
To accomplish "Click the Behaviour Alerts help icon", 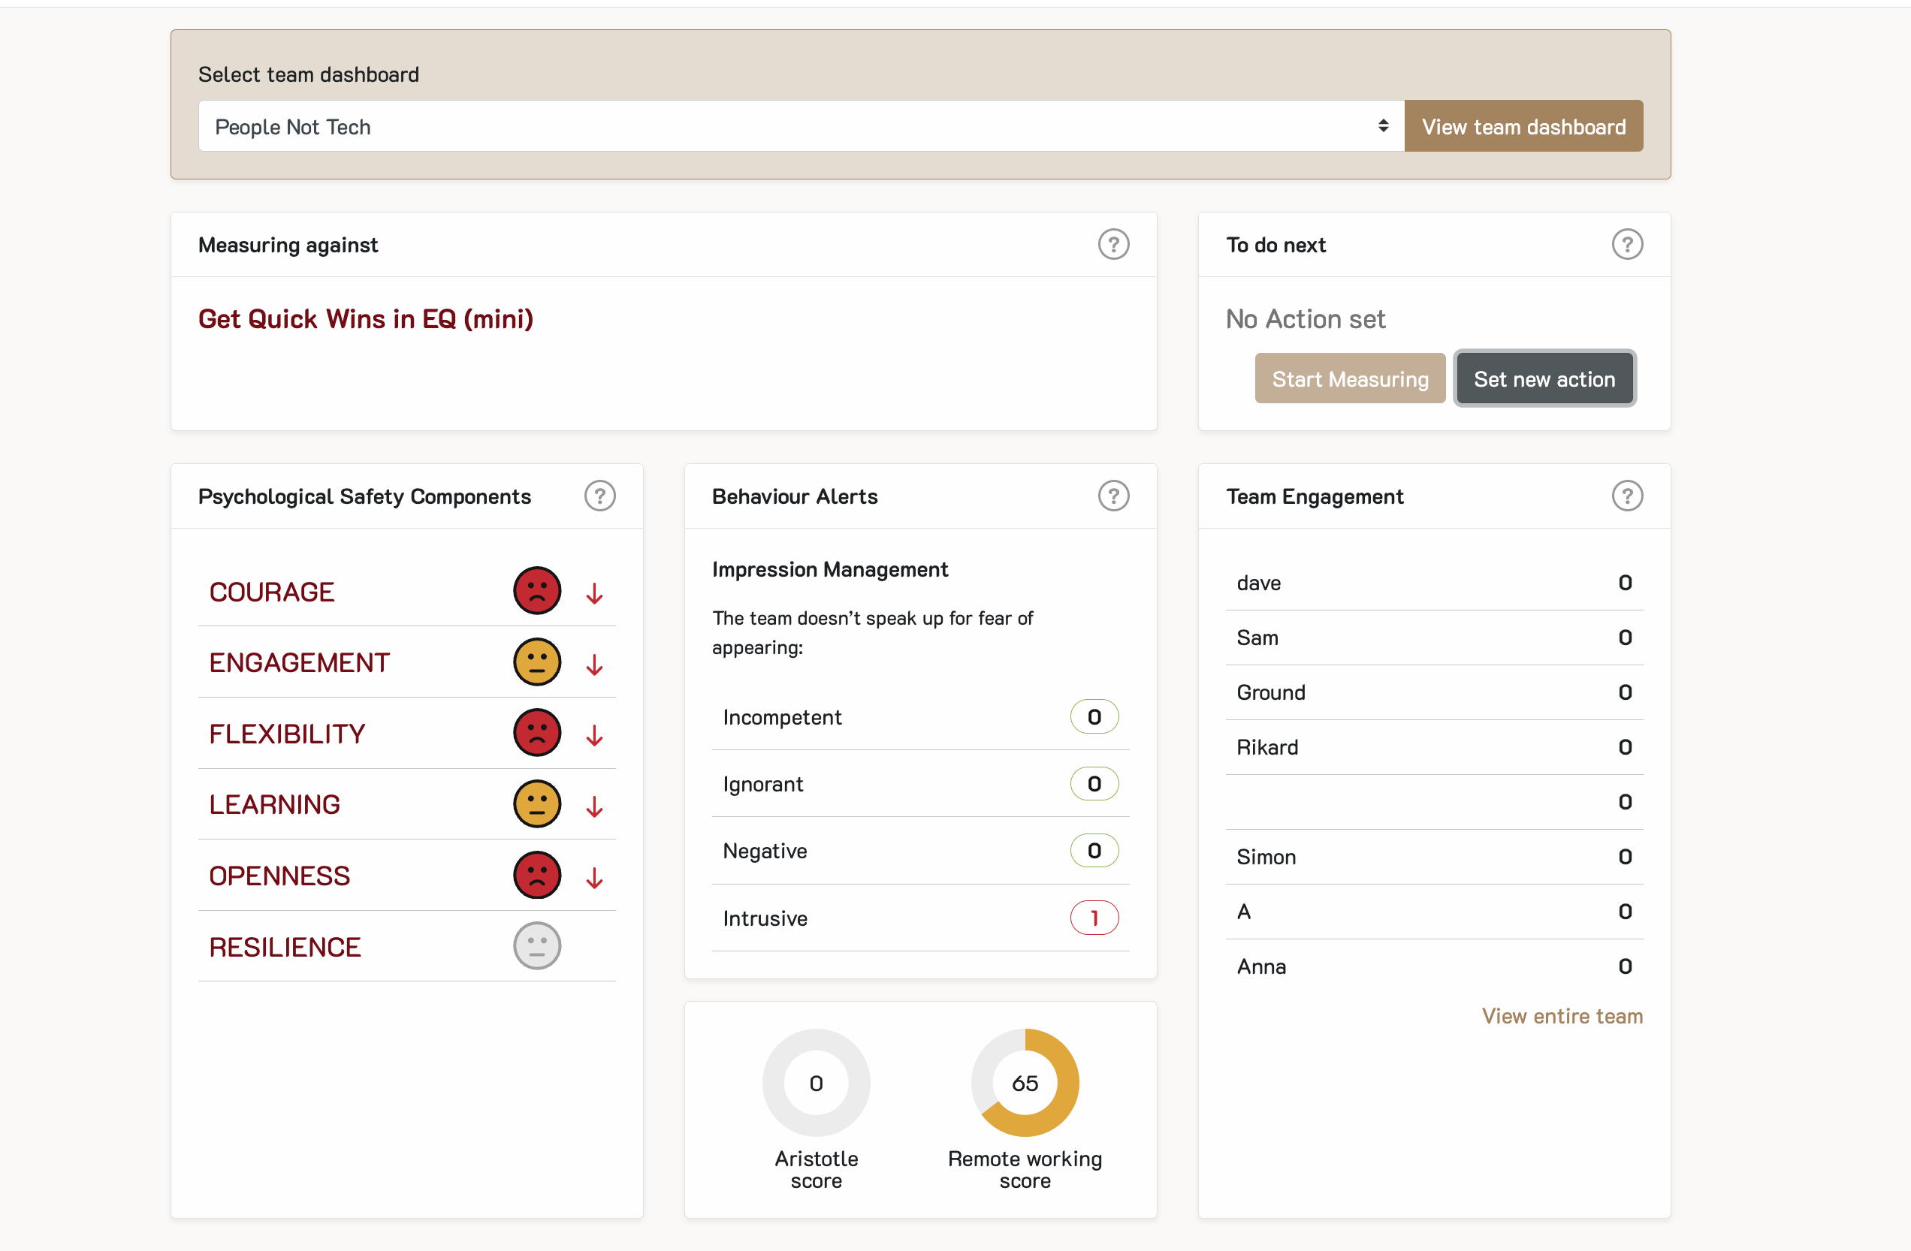I will click(x=1114, y=495).
